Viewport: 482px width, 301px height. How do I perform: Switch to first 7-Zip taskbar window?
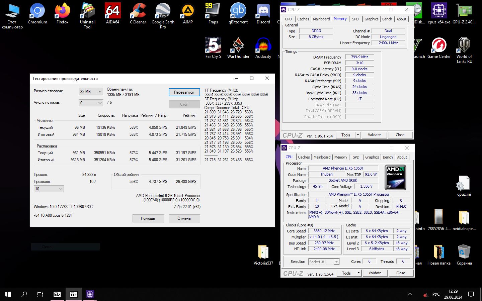(x=57, y=294)
